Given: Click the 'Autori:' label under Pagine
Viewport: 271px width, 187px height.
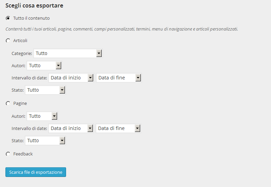Looking at the screenshot, I should (x=18, y=116).
